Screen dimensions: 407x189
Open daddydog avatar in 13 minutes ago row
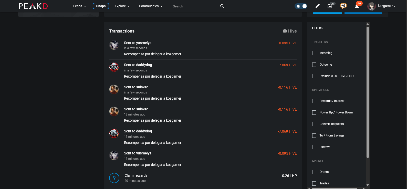[114, 133]
